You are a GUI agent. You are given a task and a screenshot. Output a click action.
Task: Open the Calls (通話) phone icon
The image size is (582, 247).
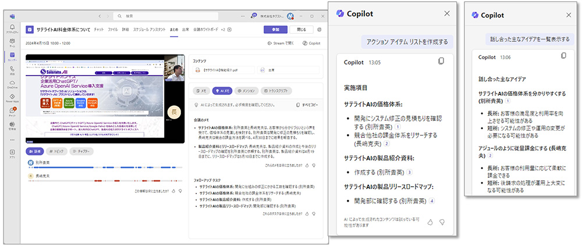(x=13, y=70)
